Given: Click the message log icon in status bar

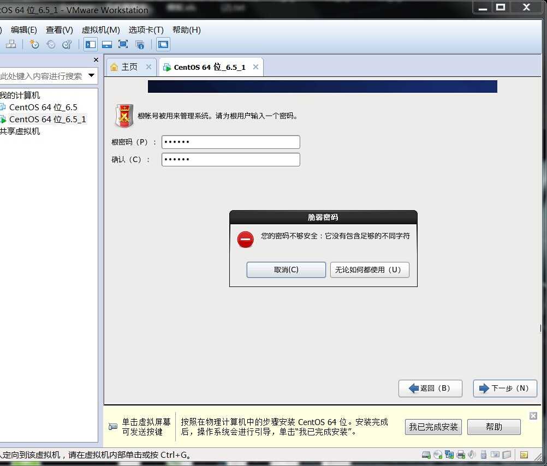Looking at the screenshot, I should click(x=524, y=455).
